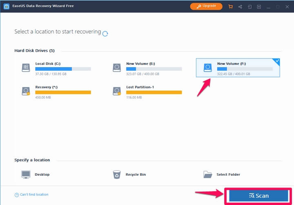Click Local Disk (C:) usage bar
This screenshot has width=294, height=205.
click(63, 69)
